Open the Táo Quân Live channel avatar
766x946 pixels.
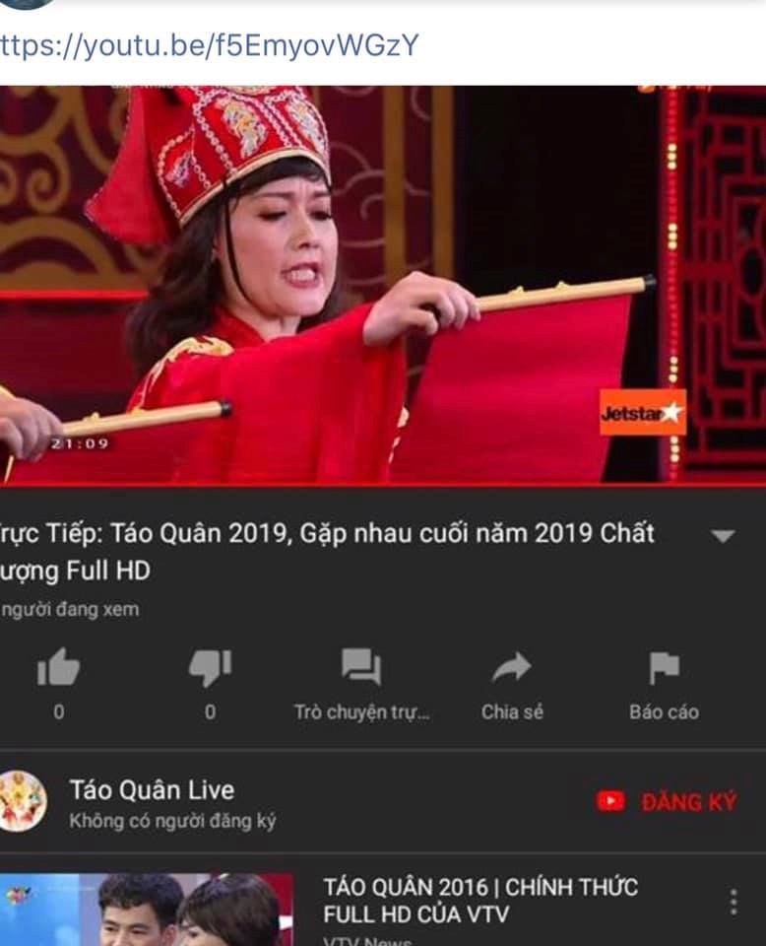click(23, 801)
